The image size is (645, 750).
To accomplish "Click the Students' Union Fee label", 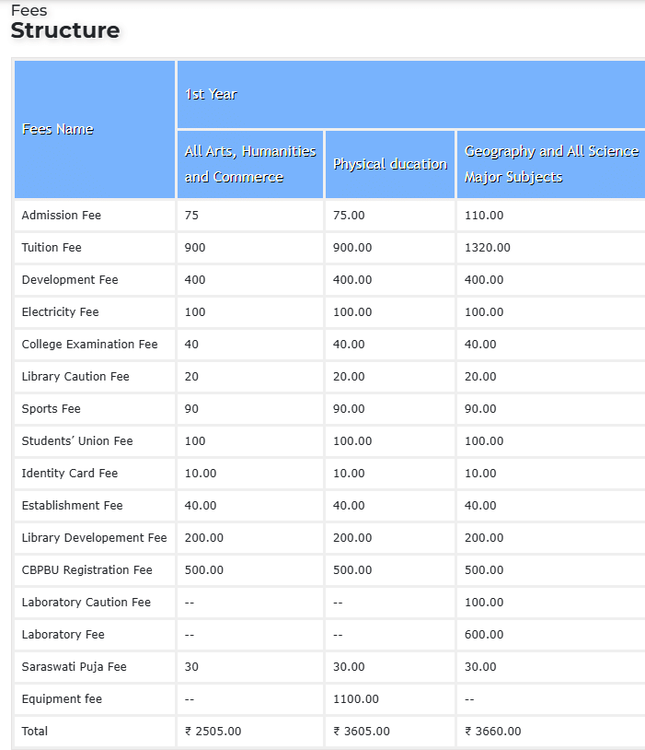I will click(77, 440).
